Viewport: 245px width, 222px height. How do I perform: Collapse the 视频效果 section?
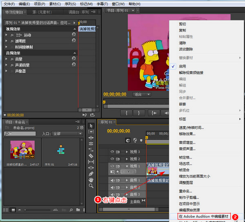click(x=75, y=29)
